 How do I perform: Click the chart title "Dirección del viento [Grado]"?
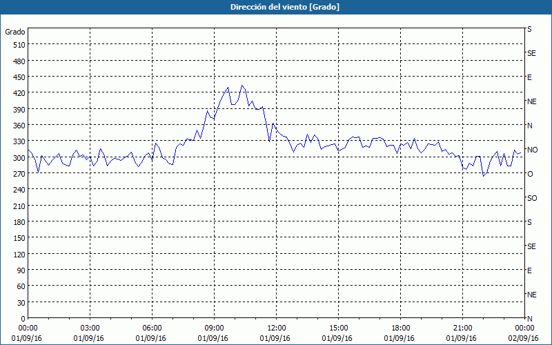(x=285, y=7)
